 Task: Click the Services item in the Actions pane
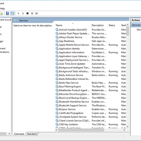click(136, 25)
